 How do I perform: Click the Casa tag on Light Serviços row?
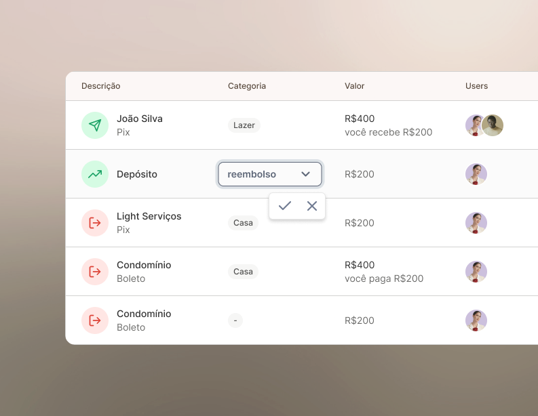(243, 223)
